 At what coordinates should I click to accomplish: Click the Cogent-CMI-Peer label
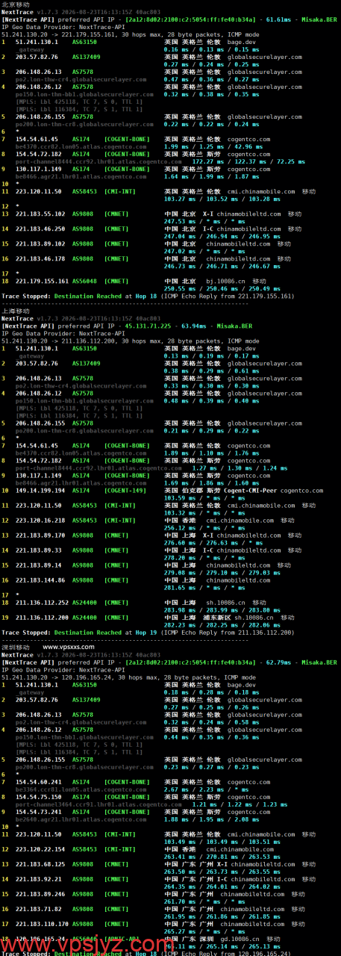(x=251, y=490)
